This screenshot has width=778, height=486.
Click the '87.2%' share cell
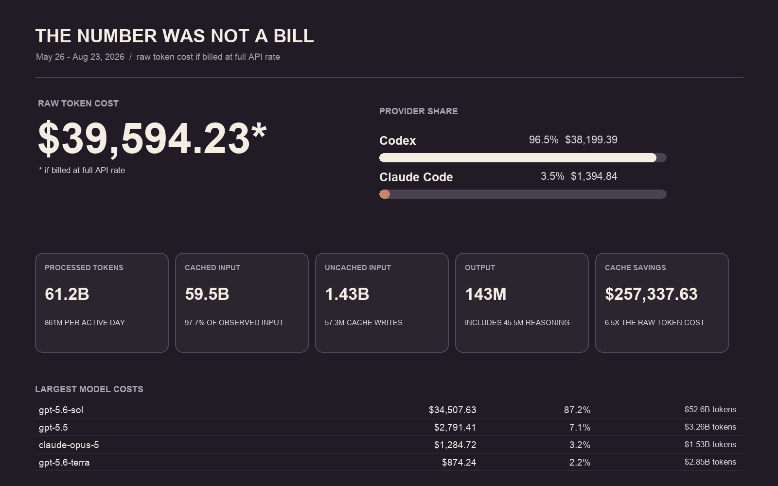tap(577, 410)
